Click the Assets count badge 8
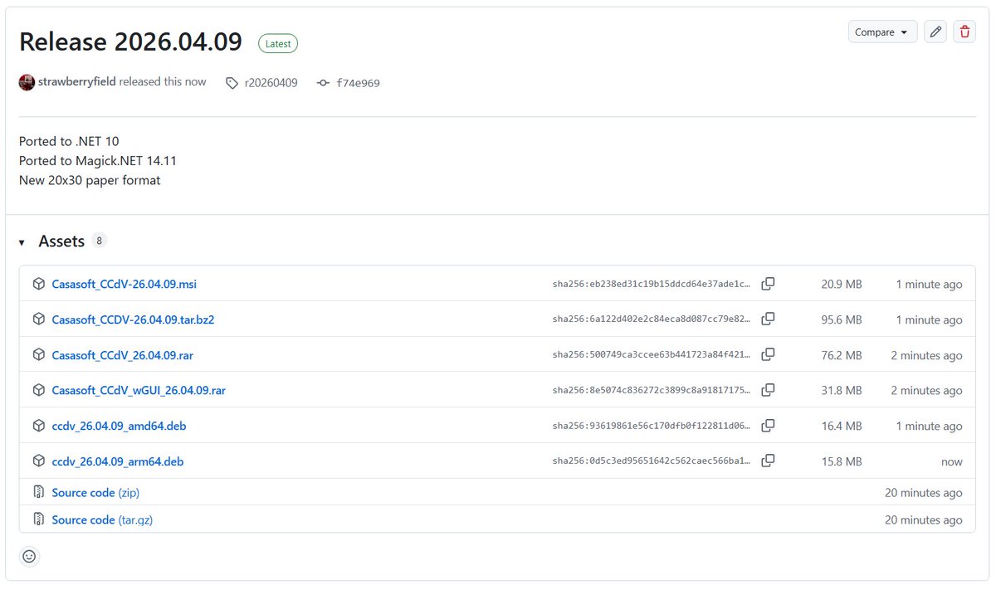This screenshot has height=590, width=996. [x=99, y=241]
